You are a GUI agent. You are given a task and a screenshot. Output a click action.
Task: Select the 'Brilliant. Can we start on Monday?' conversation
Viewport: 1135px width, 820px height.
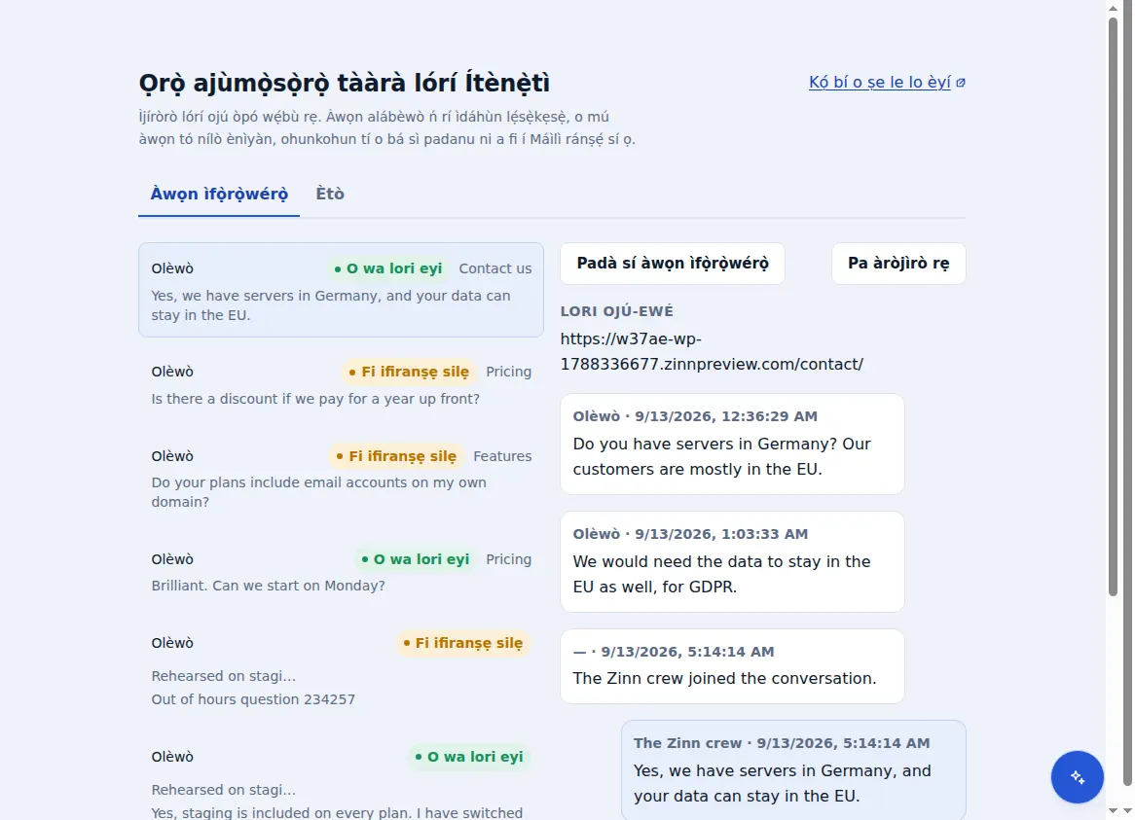(x=341, y=571)
